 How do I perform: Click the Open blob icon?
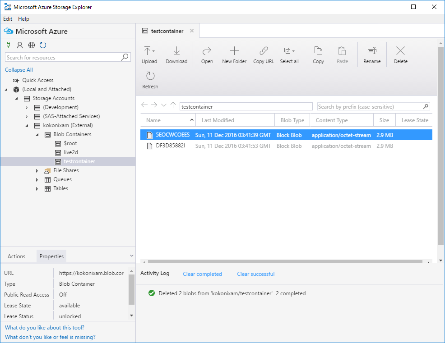pos(207,51)
